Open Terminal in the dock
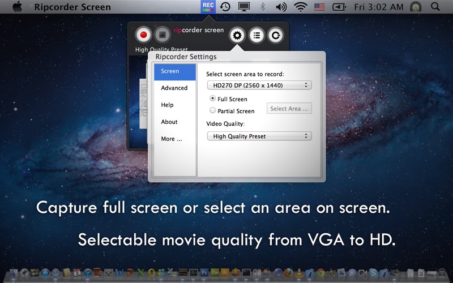 point(246,272)
